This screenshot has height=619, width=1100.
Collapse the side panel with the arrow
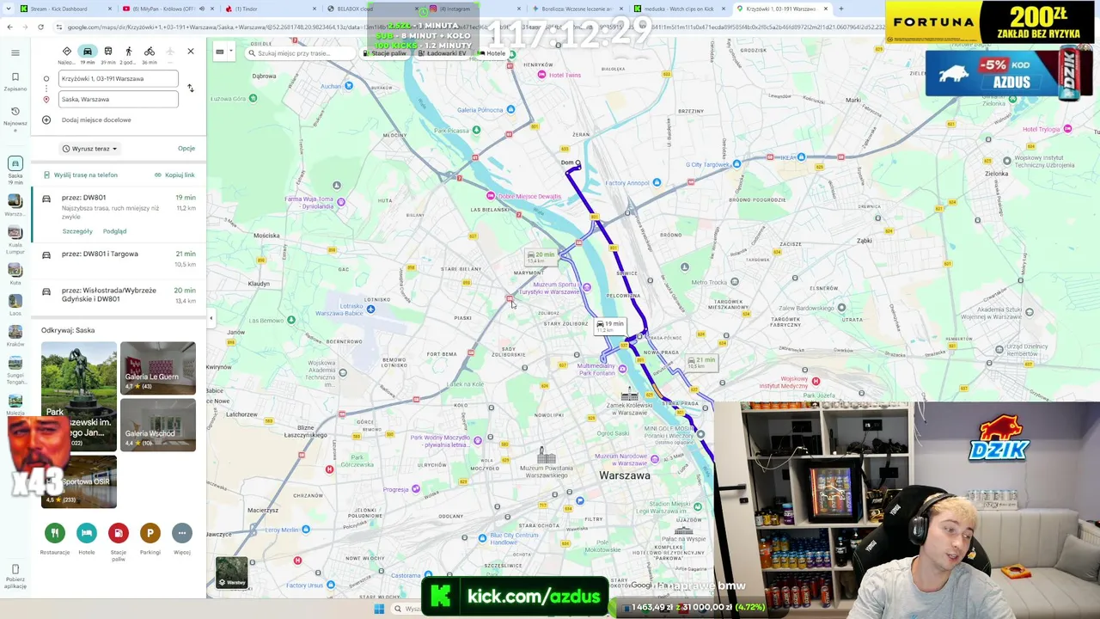pyautogui.click(x=211, y=318)
